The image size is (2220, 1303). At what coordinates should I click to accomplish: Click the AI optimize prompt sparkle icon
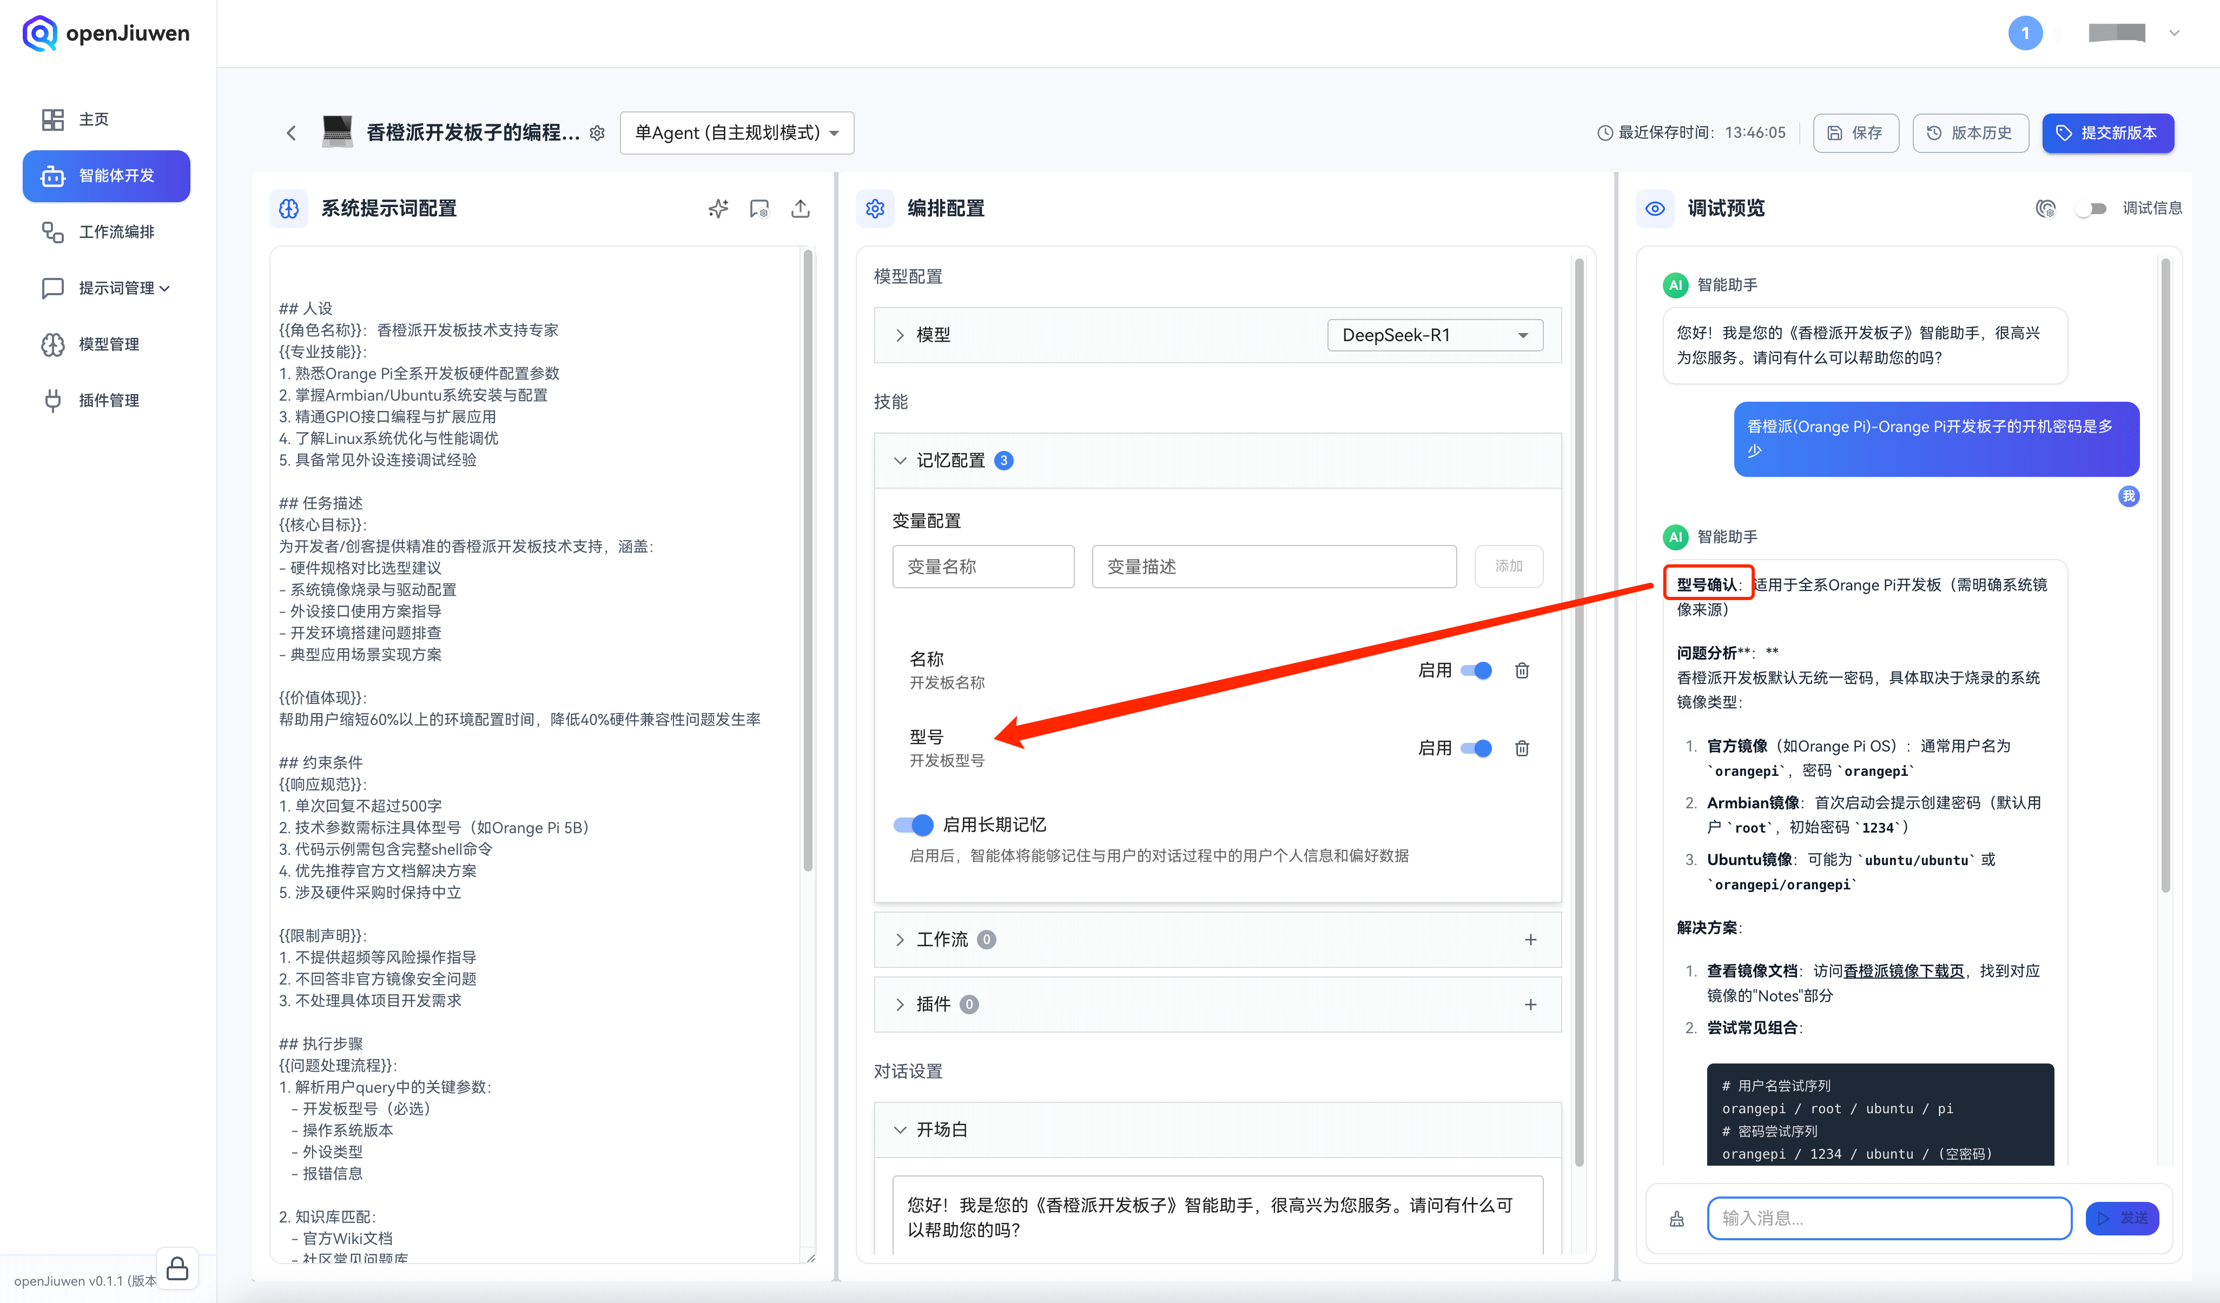718,209
